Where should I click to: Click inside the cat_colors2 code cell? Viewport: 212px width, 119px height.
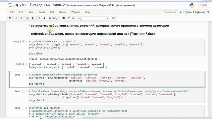[x=116, y=79]
